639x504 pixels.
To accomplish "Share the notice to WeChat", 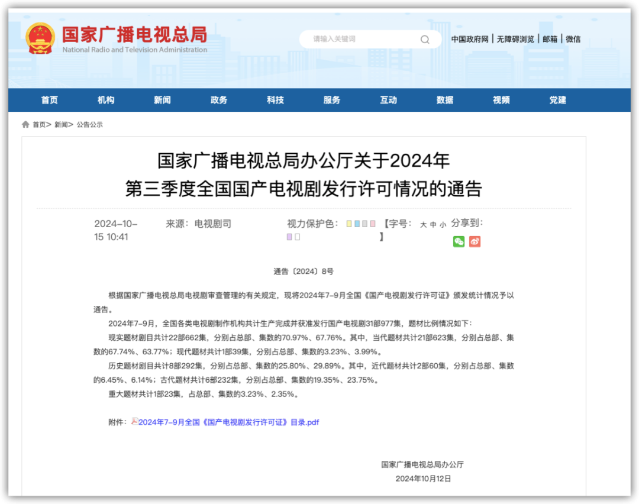I will (459, 241).
